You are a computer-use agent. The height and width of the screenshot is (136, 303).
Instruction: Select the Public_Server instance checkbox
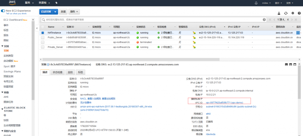[43, 37]
